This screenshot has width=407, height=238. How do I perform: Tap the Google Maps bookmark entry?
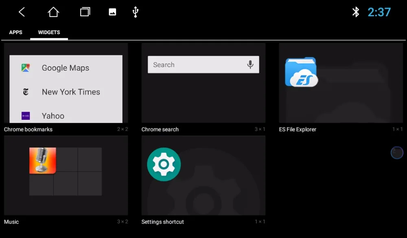(x=66, y=68)
